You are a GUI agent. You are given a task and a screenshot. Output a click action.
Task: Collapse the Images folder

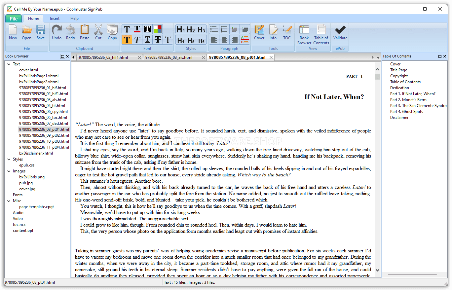9,171
